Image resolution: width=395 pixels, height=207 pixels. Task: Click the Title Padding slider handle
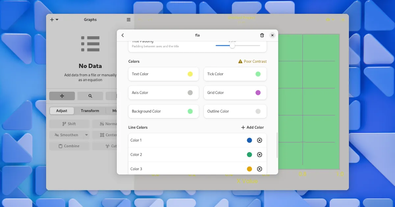(232, 46)
